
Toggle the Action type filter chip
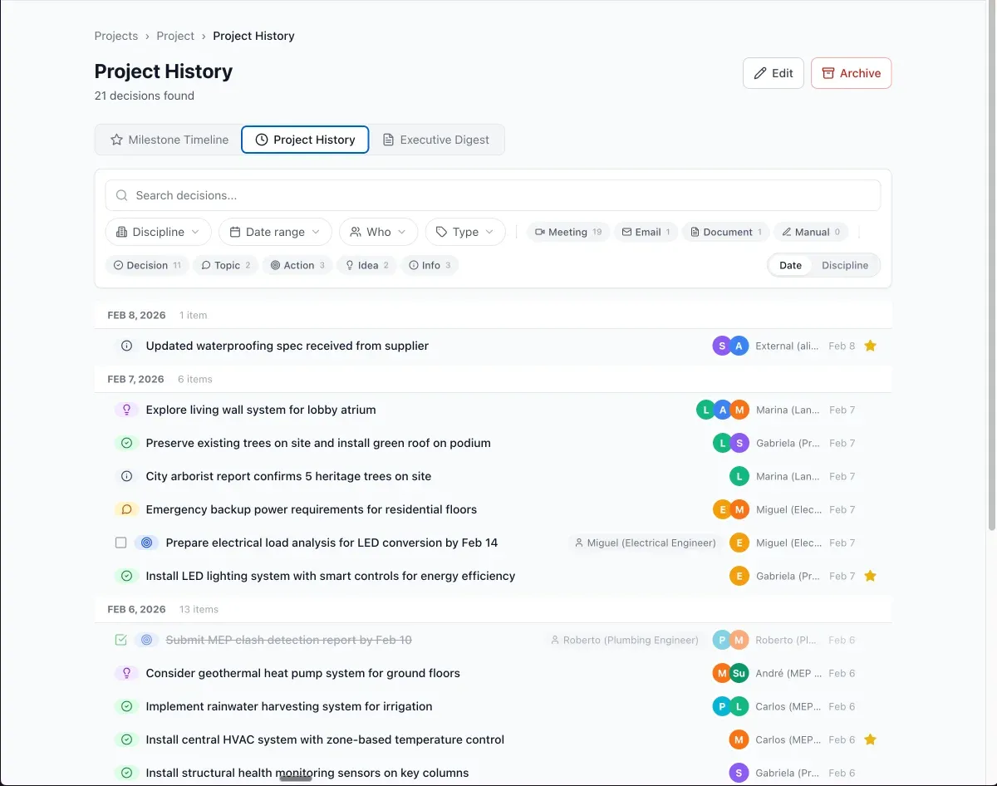(x=297, y=265)
